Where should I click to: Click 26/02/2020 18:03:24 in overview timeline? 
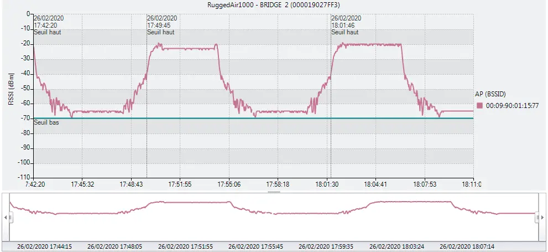pos(396,246)
